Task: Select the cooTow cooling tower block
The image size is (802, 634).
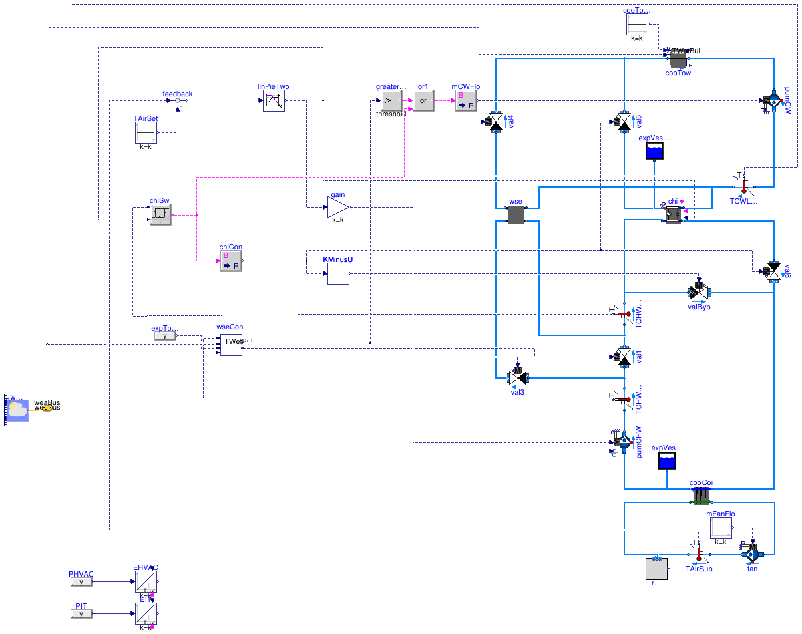Action: click(679, 61)
